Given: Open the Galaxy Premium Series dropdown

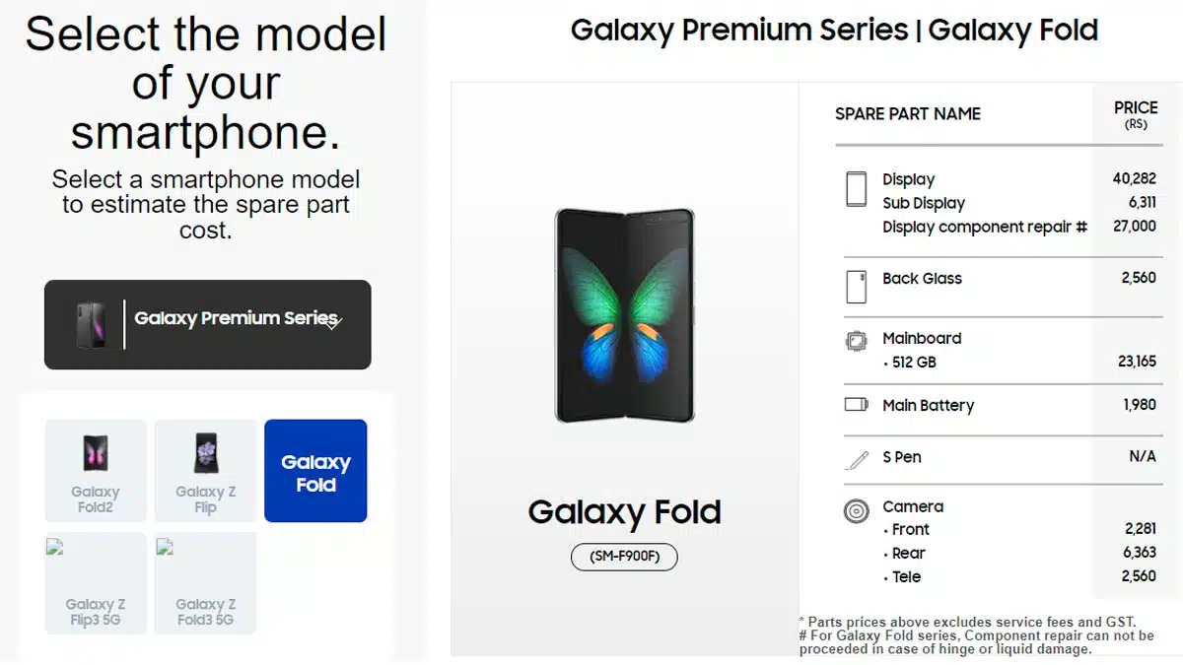Looking at the screenshot, I should click(207, 324).
